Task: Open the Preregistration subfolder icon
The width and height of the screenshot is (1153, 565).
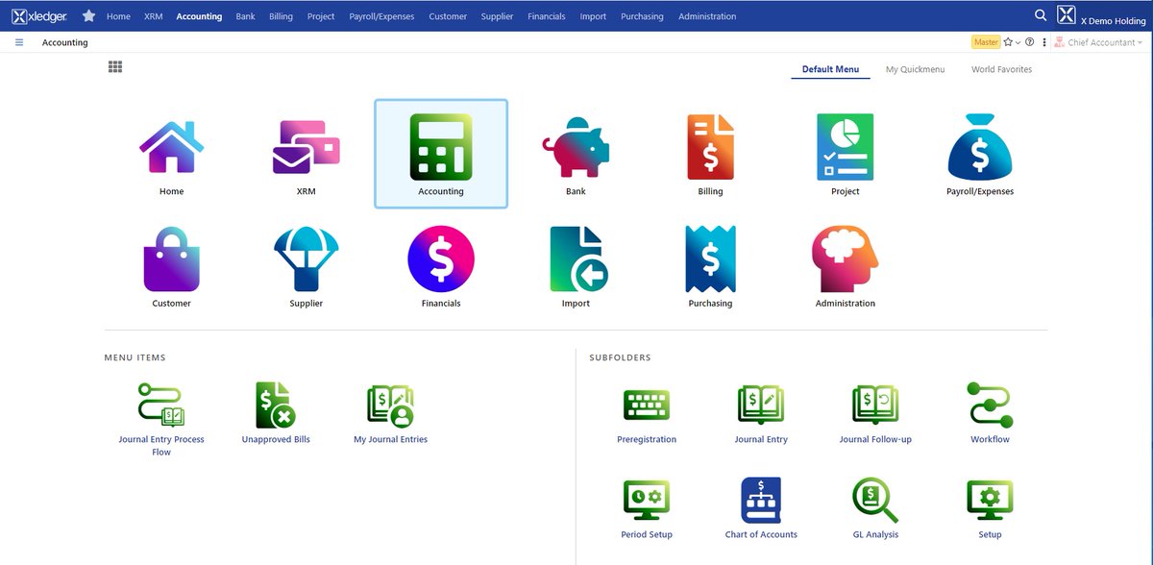Action: point(647,405)
